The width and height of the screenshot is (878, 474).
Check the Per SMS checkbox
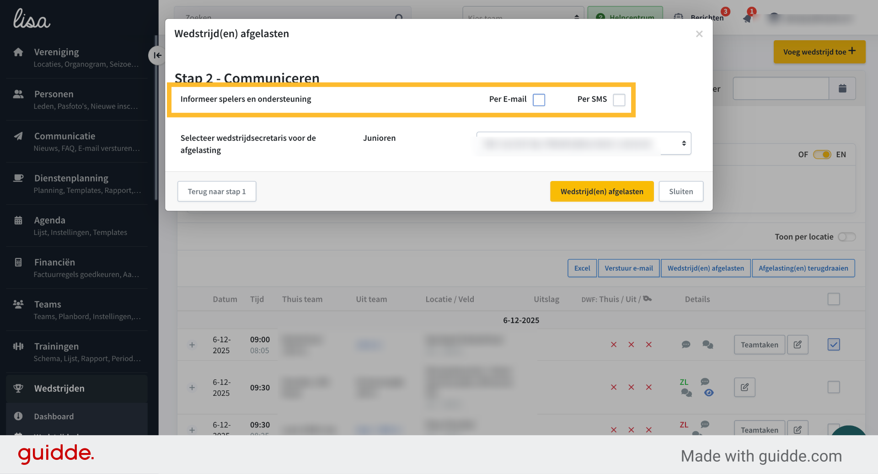pyautogui.click(x=619, y=100)
